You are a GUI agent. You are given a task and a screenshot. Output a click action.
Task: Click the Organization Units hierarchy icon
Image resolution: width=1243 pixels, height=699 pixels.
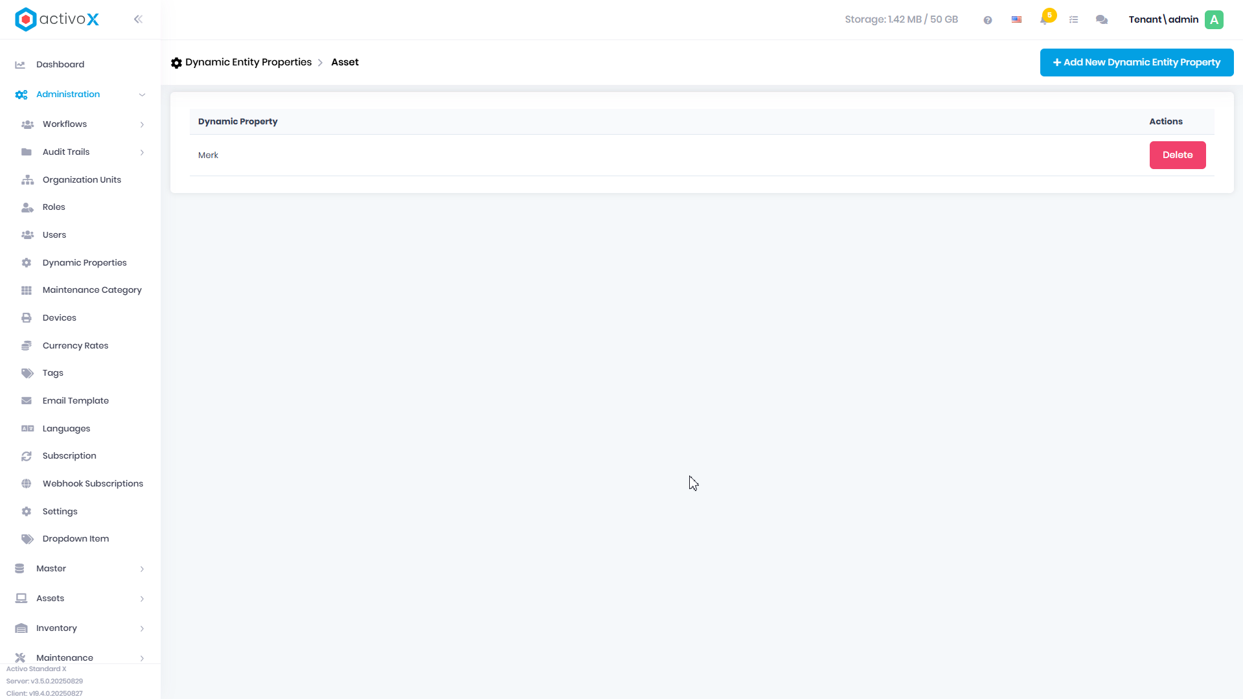click(27, 180)
